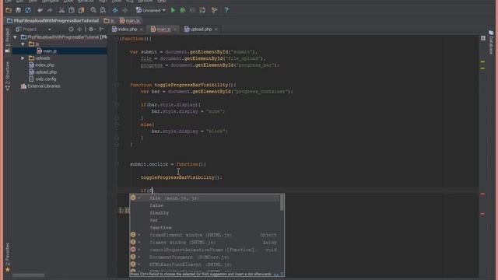Fold the toggleProgressBarVisibility function in gutter

pos(117,85)
